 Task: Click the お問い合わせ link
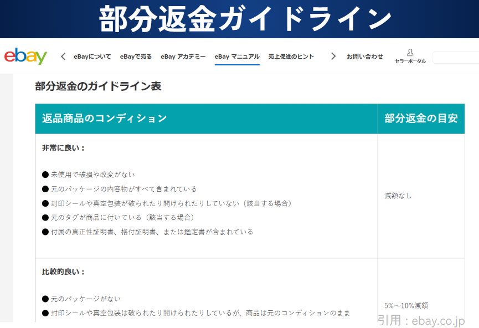[364, 57]
